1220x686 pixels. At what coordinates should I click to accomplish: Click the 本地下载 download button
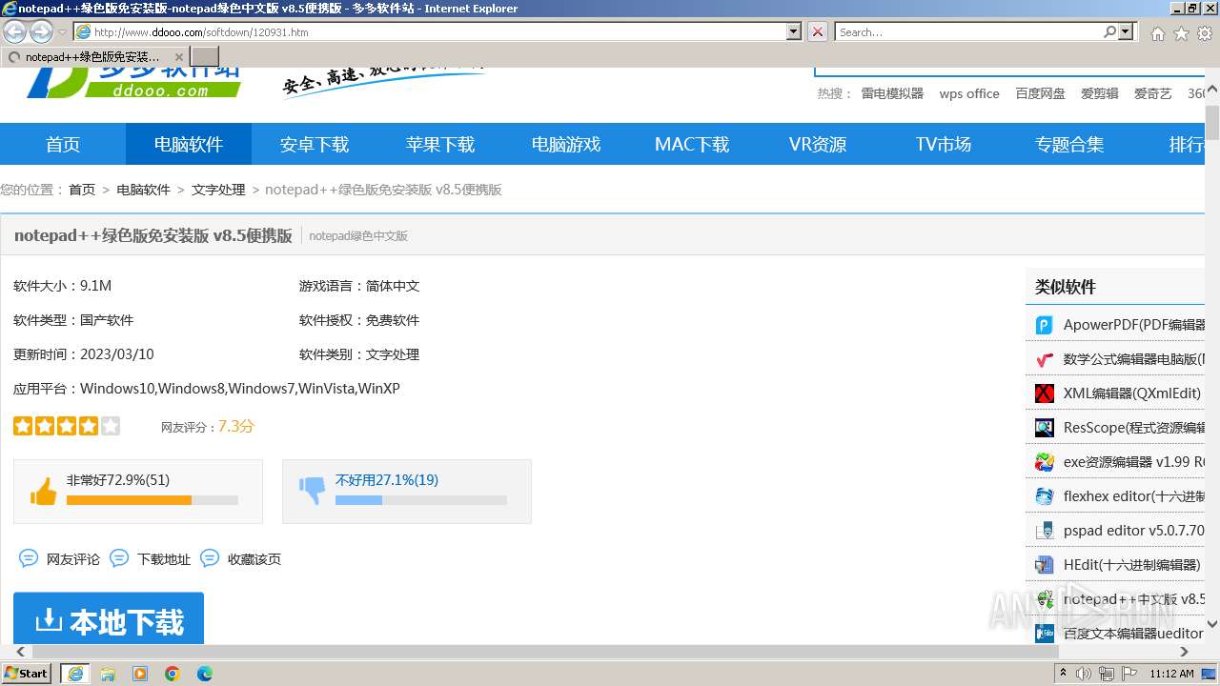pyautogui.click(x=109, y=620)
